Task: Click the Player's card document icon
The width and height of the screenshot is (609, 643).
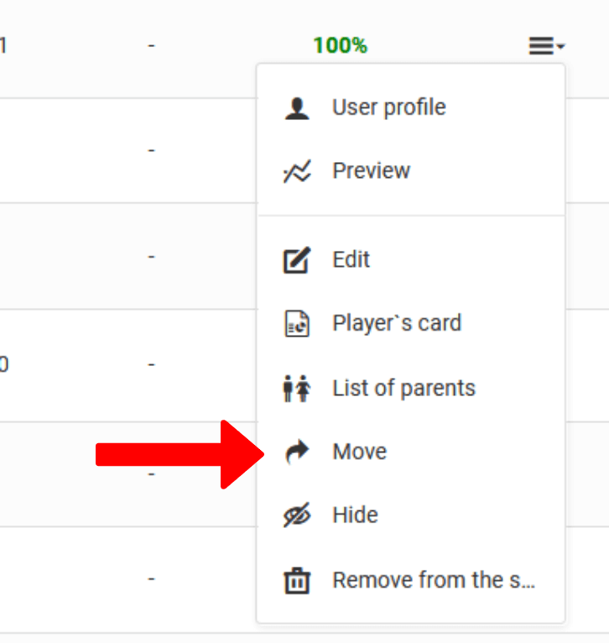Action: pos(297,324)
